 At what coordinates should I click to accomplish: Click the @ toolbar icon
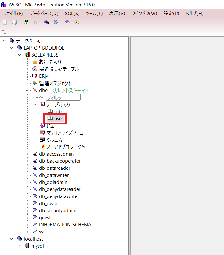tap(67, 22)
